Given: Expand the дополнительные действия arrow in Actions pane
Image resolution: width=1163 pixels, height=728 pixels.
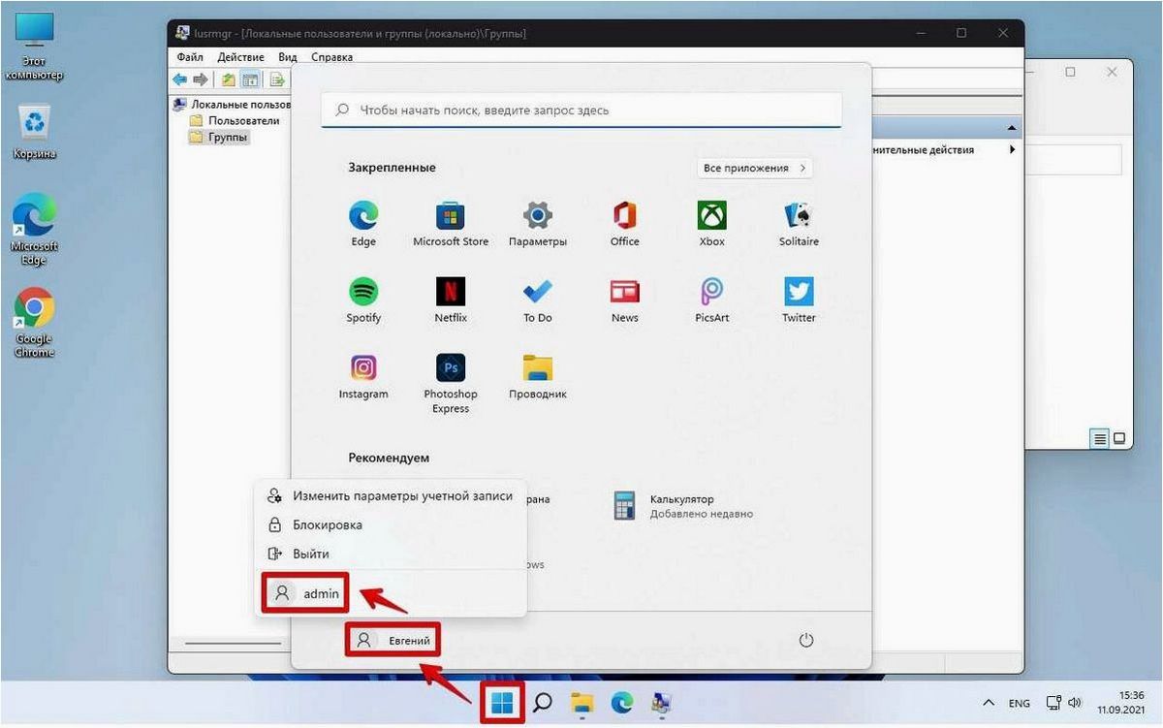Looking at the screenshot, I should click(x=1012, y=149).
